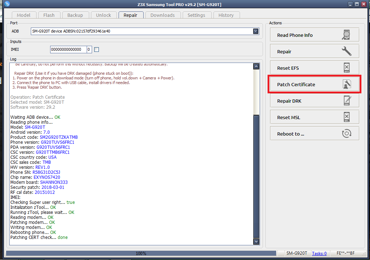
Task: Click the PDA version G920TUVS6FRC1 value
Action: tap(53, 147)
